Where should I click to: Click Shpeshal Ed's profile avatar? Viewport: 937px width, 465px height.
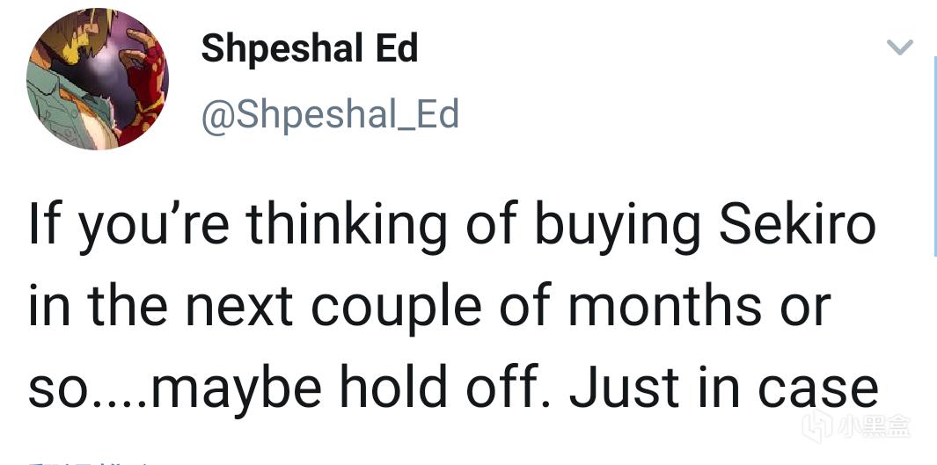coord(97,79)
